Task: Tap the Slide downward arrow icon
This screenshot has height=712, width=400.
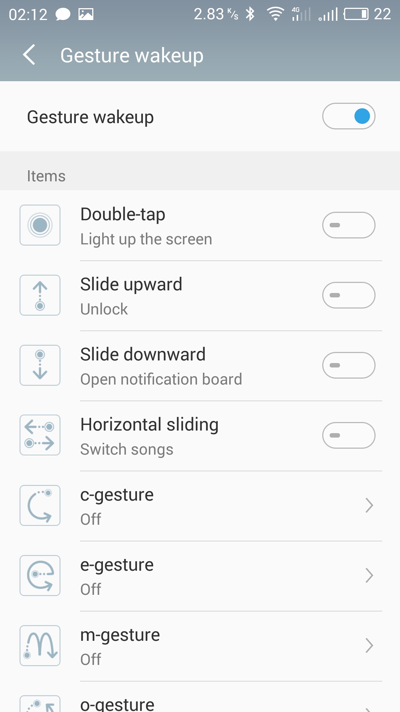Action: 40,365
